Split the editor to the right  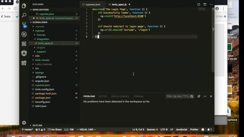pyautogui.click(x=205, y=5)
